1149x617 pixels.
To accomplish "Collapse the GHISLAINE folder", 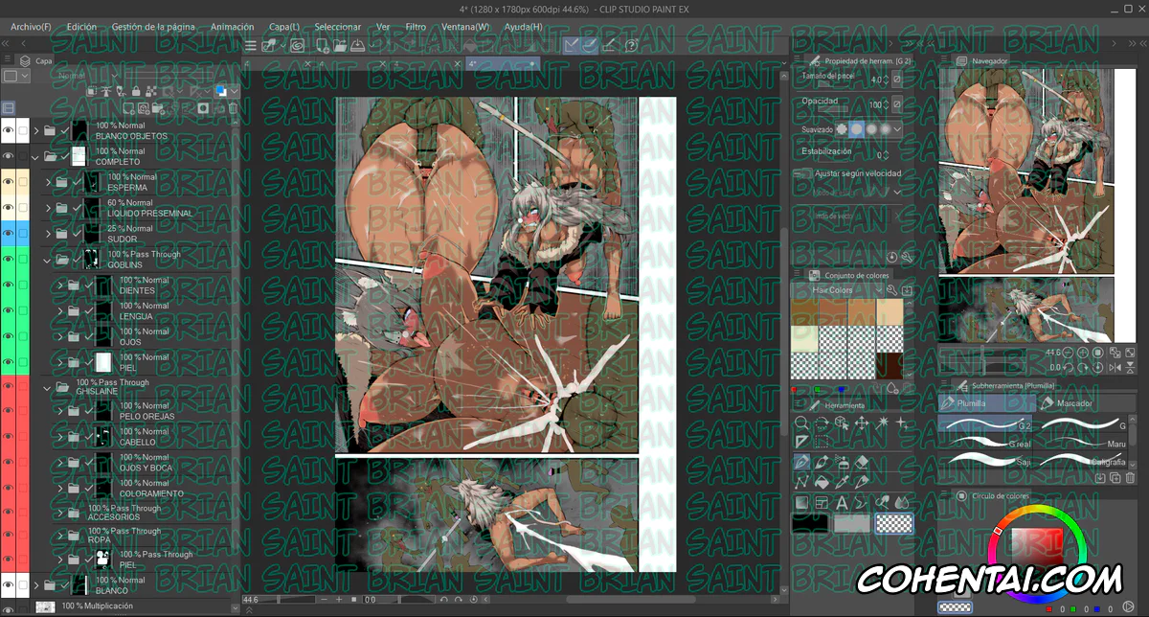I will click(x=48, y=388).
